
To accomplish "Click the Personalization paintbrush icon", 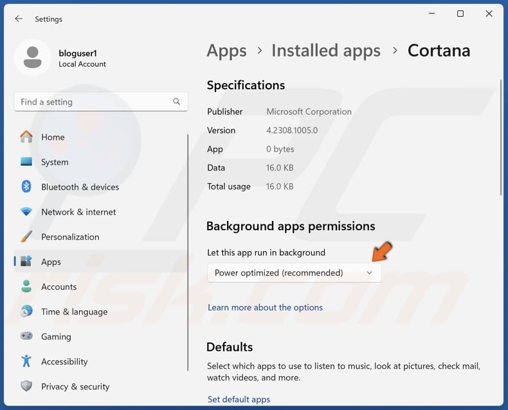I will tap(26, 236).
